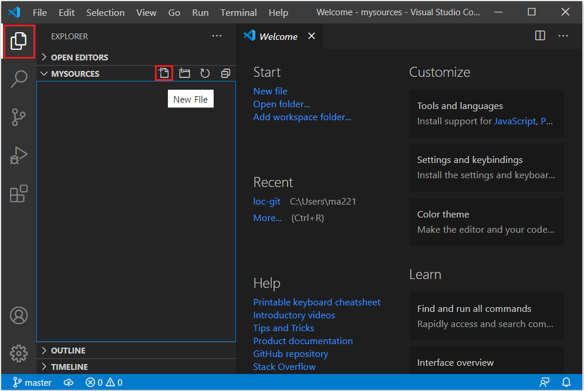Open the Help menu

point(278,13)
